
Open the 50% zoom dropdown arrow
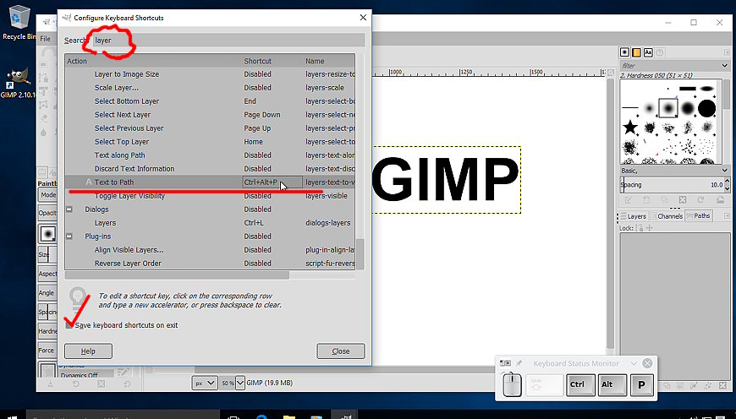pyautogui.click(x=240, y=383)
